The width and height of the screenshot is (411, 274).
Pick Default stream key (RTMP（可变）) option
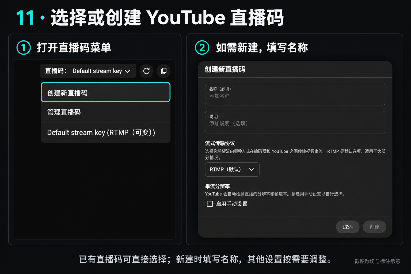click(x=105, y=132)
